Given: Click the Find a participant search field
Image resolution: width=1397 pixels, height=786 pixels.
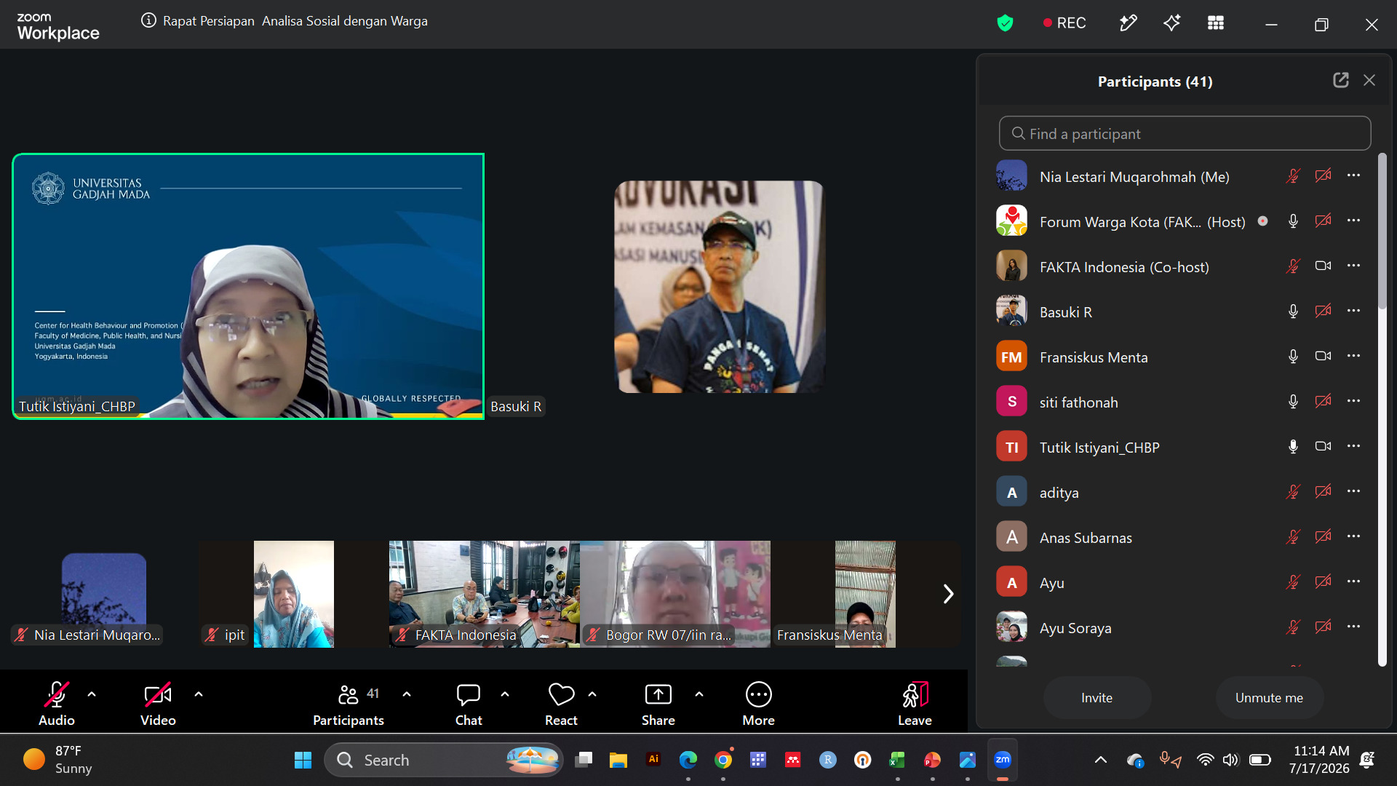Looking at the screenshot, I should point(1185,134).
